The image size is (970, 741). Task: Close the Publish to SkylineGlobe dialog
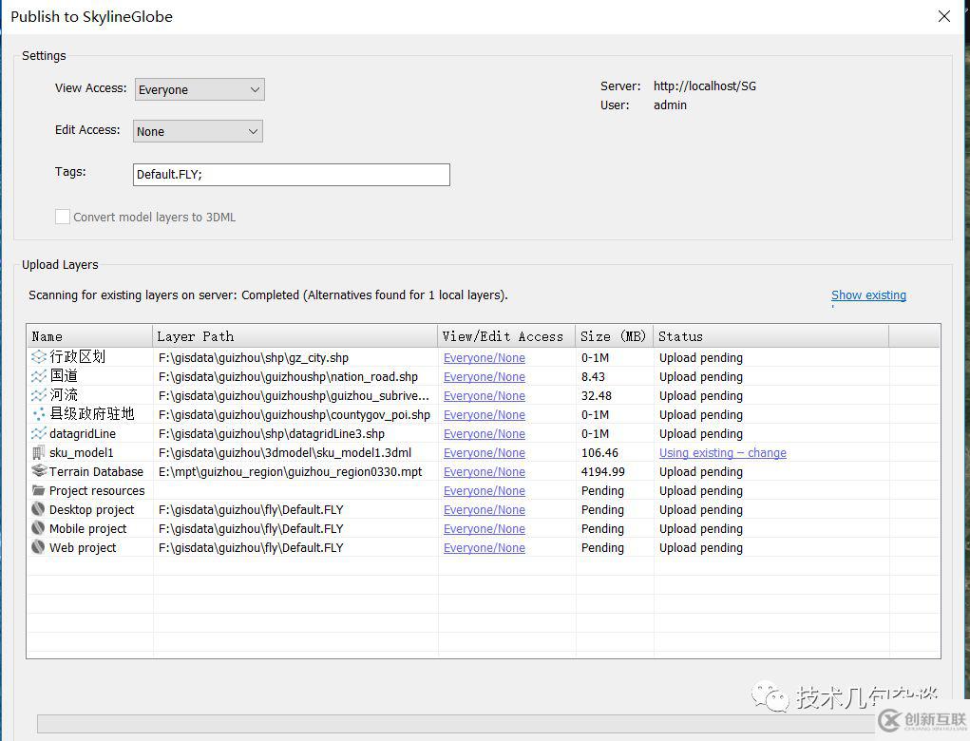[944, 16]
